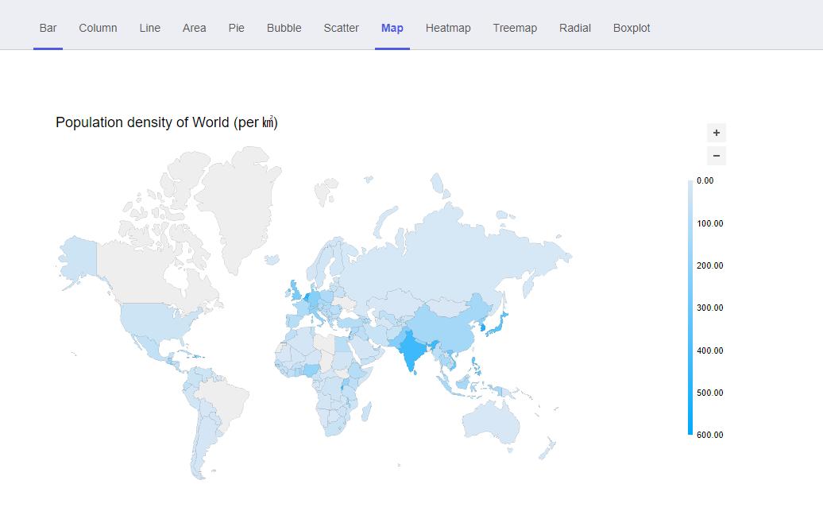Open the Boxplot tab

[632, 28]
